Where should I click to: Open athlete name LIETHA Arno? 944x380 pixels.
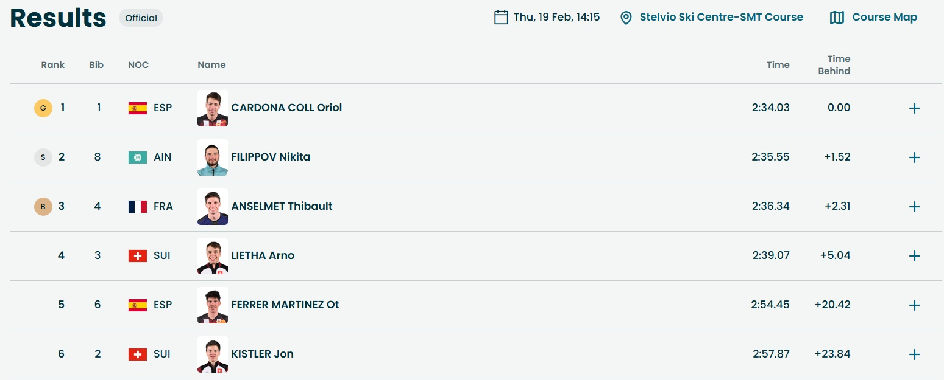[263, 256]
